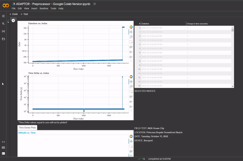243x161 pixels.
Task: Select Pan tool on Altitude vs. Time plot
Action: 131,141
